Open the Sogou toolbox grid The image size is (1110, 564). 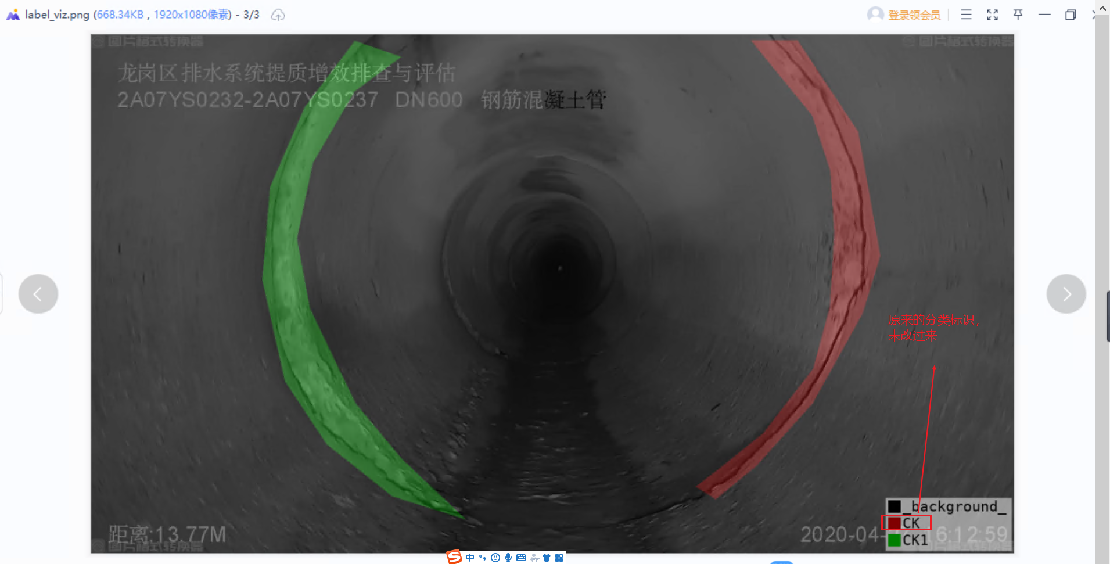[559, 556]
